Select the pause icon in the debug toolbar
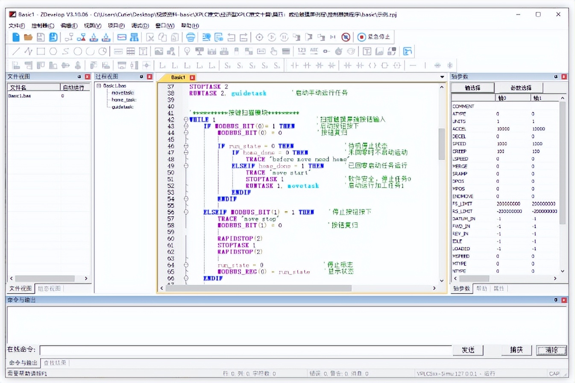 pyautogui.click(x=284, y=37)
